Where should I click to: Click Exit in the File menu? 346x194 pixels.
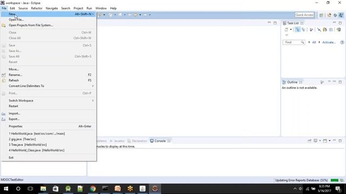[x=49, y=157]
